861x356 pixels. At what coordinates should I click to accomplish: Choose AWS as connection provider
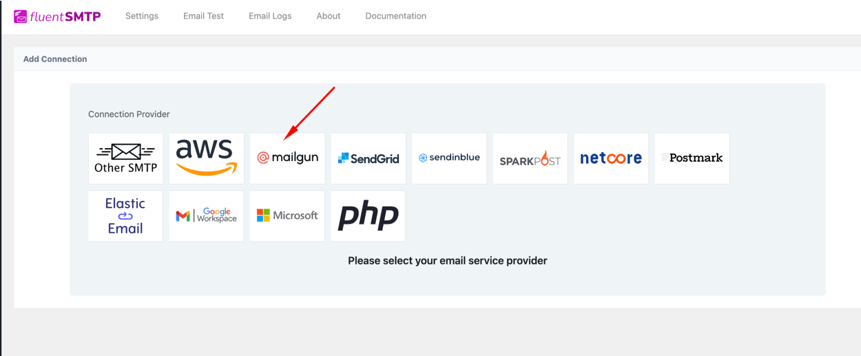(207, 158)
